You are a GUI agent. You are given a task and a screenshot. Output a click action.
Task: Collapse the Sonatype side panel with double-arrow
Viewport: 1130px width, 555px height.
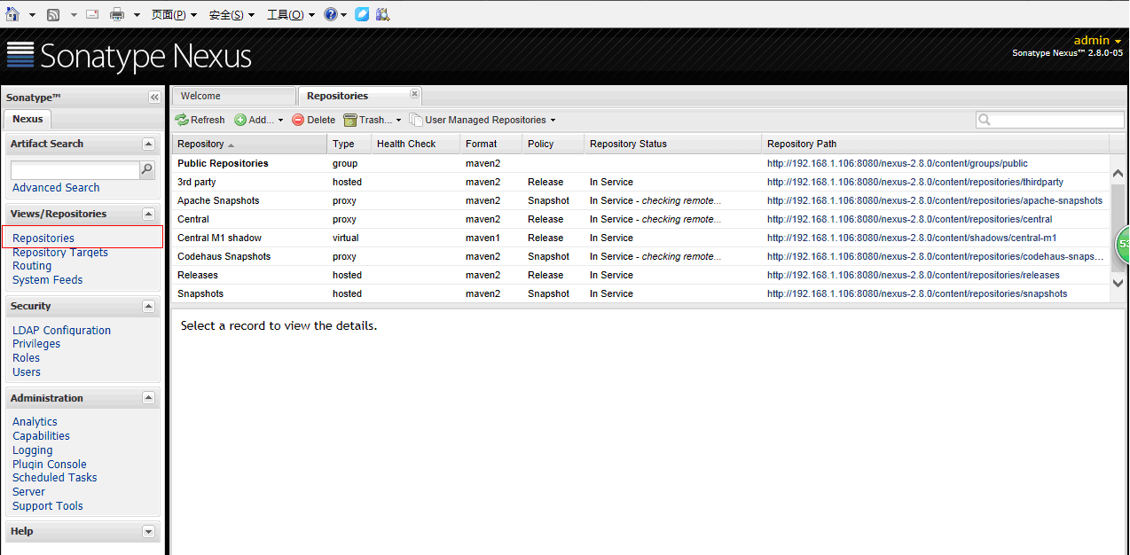pyautogui.click(x=154, y=97)
